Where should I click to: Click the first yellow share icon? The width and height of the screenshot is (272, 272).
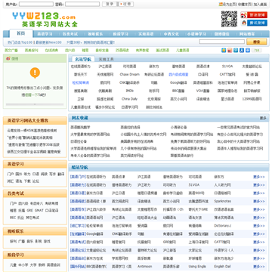(224, 50)
